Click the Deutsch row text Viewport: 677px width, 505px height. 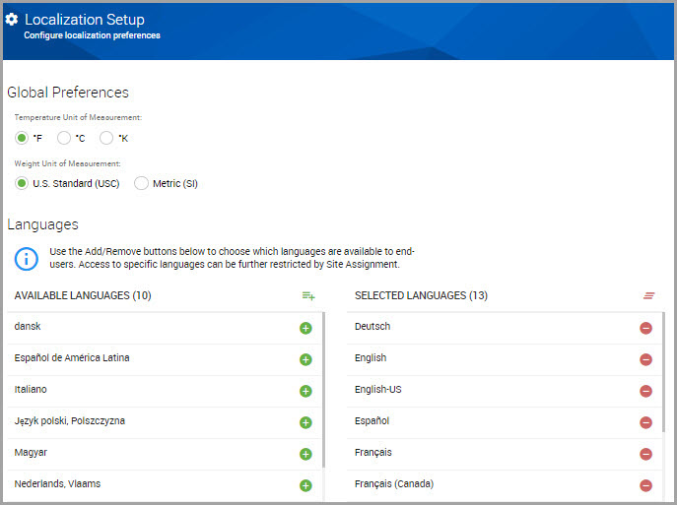pos(372,327)
